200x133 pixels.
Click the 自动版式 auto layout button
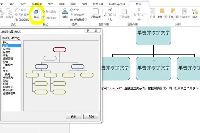pyautogui.click(x=22, y=19)
